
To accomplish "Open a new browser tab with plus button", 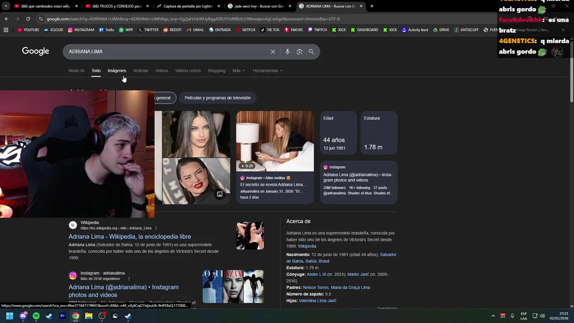I will pyautogui.click(x=371, y=6).
